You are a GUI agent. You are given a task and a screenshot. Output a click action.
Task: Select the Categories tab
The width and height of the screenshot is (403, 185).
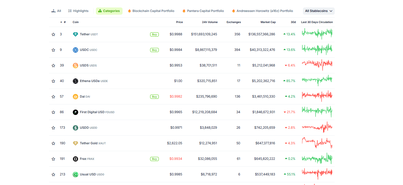[109, 11]
